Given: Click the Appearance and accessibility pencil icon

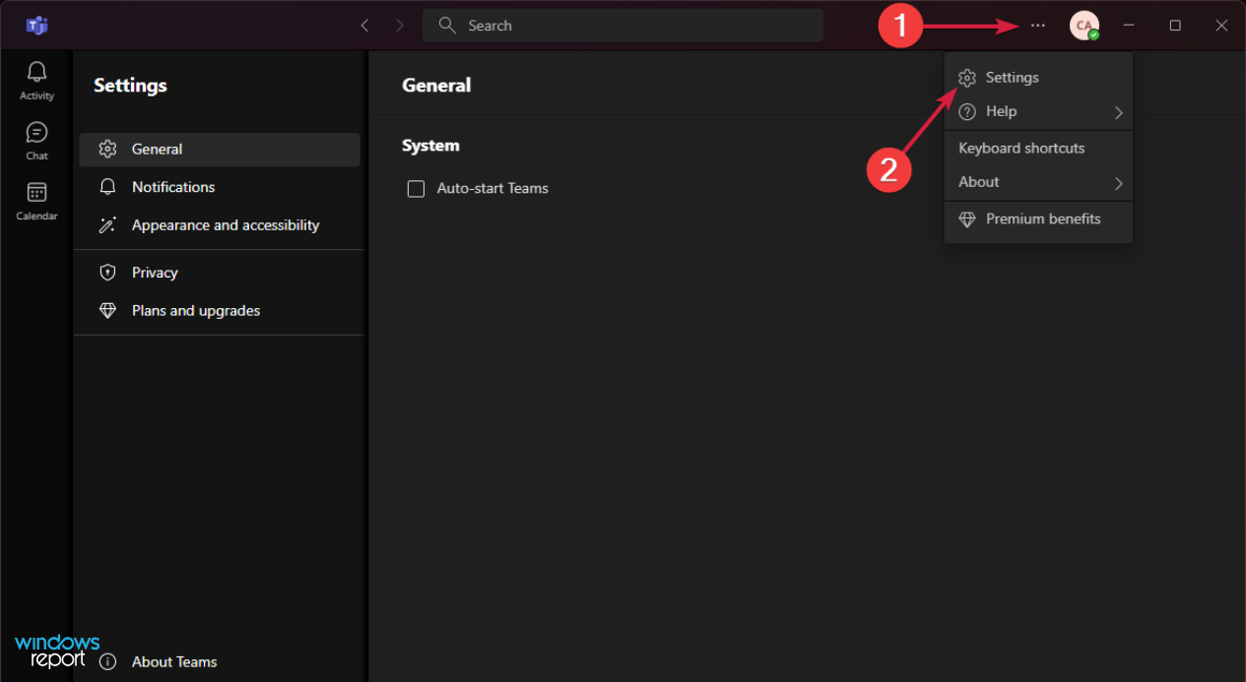Looking at the screenshot, I should pyautogui.click(x=107, y=224).
